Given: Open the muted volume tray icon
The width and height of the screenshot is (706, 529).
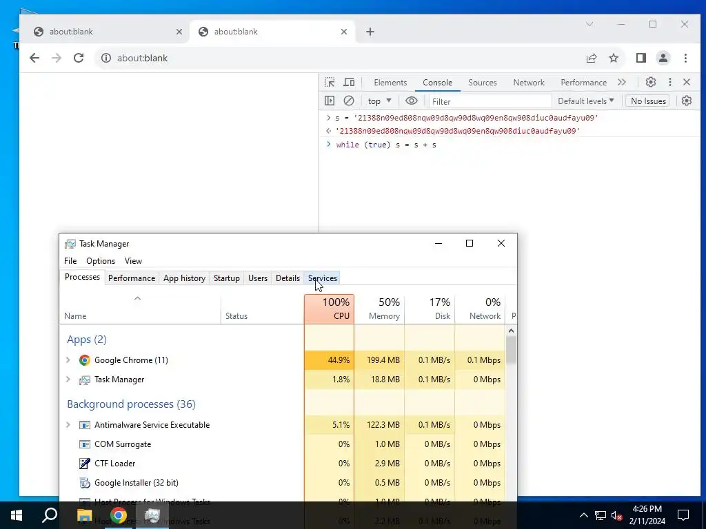Looking at the screenshot, I should (x=616, y=515).
